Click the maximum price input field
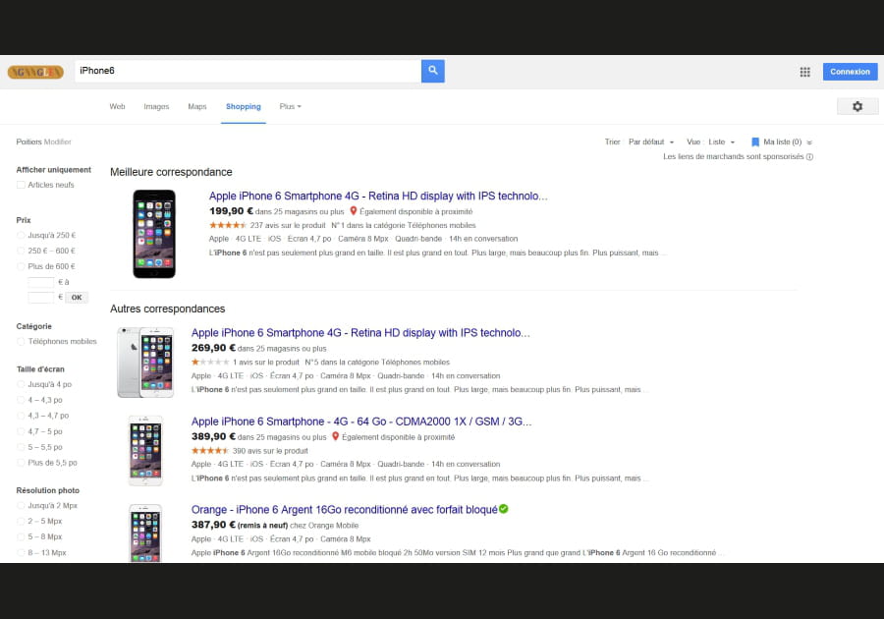Viewport: 884px width, 619px height. [x=41, y=297]
